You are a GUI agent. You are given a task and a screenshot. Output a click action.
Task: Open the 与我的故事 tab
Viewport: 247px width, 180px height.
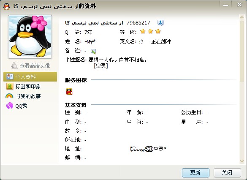[30, 96]
